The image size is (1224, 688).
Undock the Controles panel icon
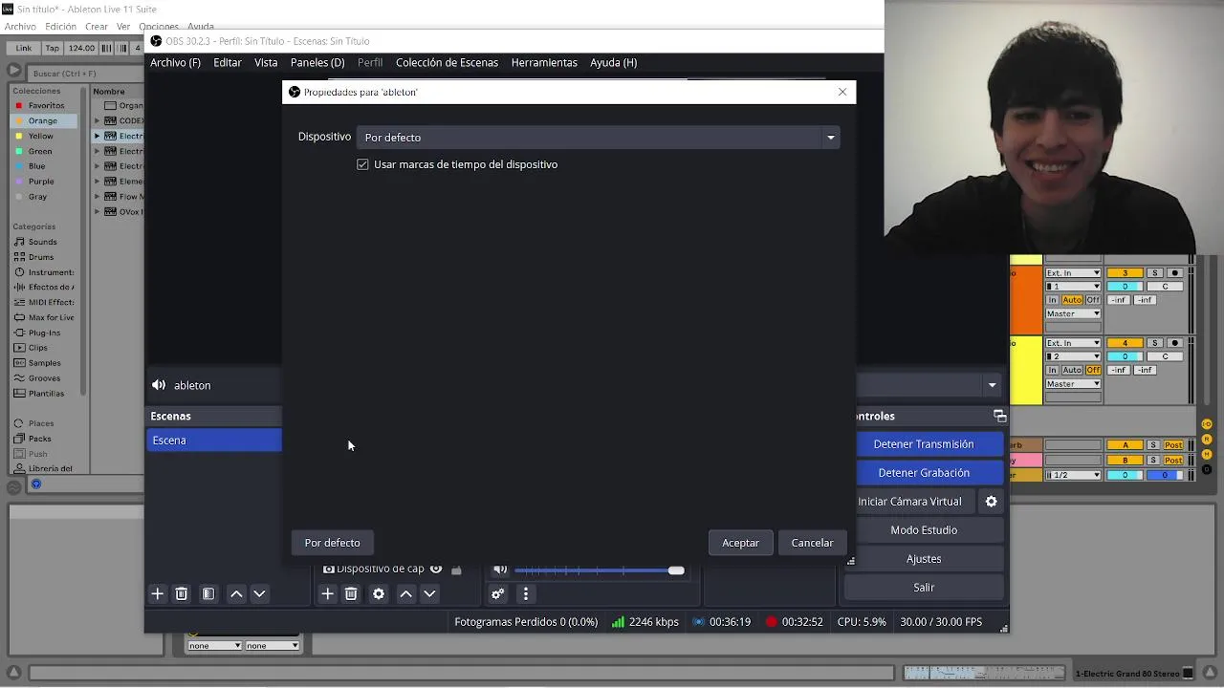coord(999,416)
